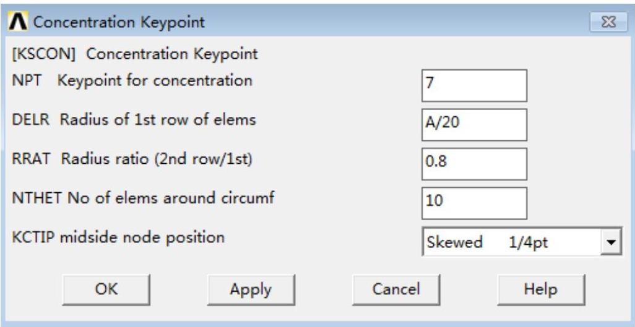The height and width of the screenshot is (327, 635).
Task: Focus the DELR radius input field
Action: click(473, 124)
